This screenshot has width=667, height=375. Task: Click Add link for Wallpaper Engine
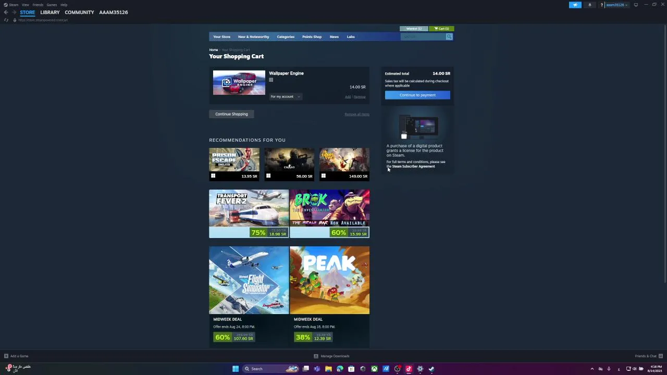tap(348, 97)
